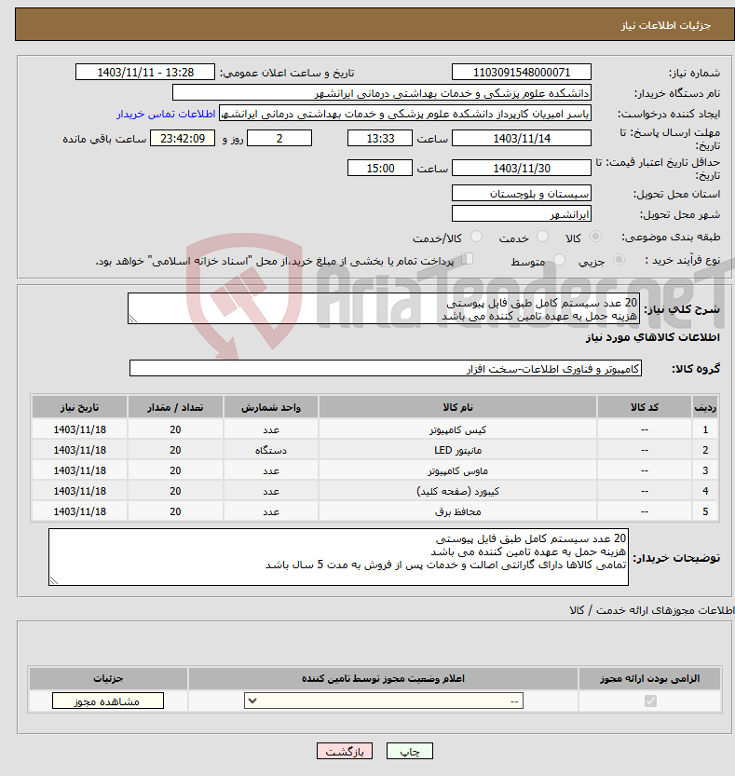This screenshot has height=776, width=735.
Task: Click the مشاهده مجوز button
Action: (x=108, y=701)
